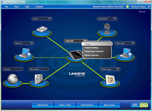
Task: Click the My Account button
Action: click(x=109, y=105)
